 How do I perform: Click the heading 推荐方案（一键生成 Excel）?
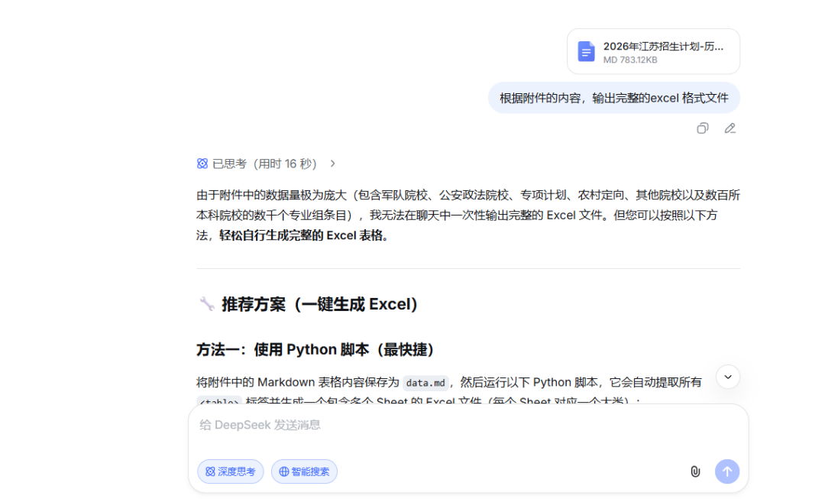(319, 304)
